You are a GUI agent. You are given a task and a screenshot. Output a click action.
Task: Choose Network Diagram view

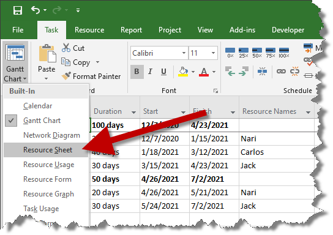click(46, 135)
